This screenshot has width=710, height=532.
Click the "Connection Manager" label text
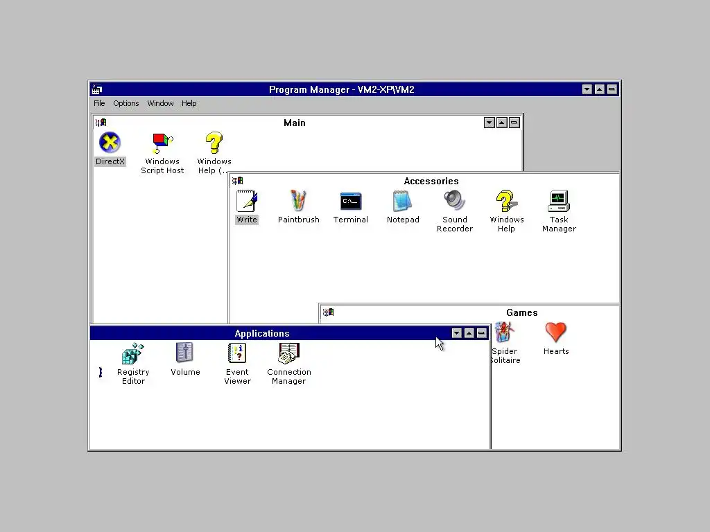tap(289, 376)
